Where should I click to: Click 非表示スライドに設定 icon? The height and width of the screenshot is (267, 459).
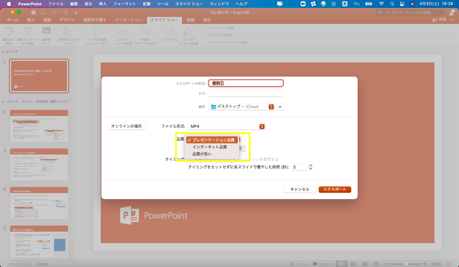pyautogui.click(x=145, y=31)
